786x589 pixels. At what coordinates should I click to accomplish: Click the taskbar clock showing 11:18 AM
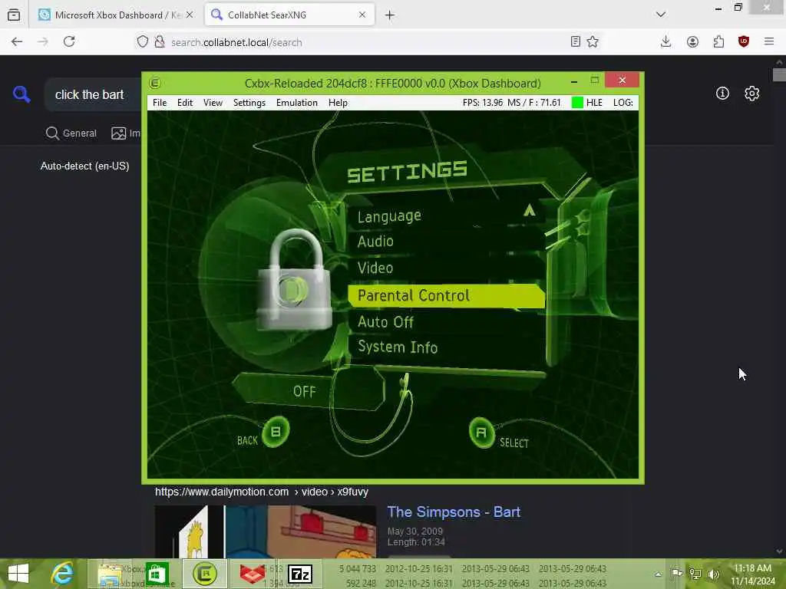(x=752, y=574)
